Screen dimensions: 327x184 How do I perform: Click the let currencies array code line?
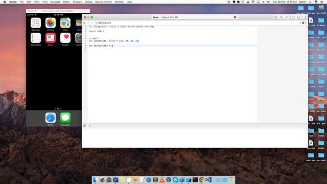point(114,41)
